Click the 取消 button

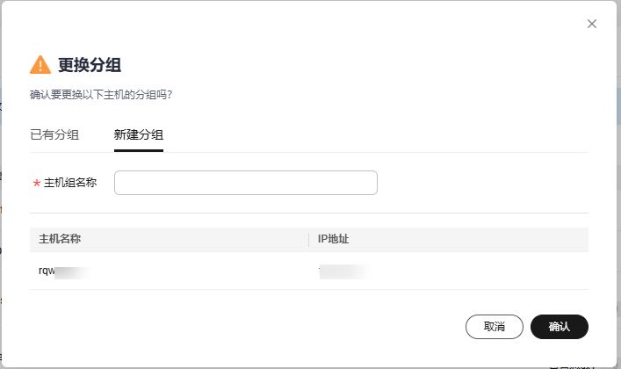click(x=495, y=327)
